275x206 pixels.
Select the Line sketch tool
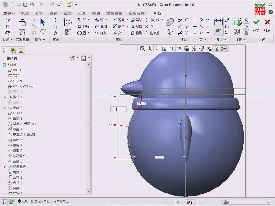click(82, 20)
